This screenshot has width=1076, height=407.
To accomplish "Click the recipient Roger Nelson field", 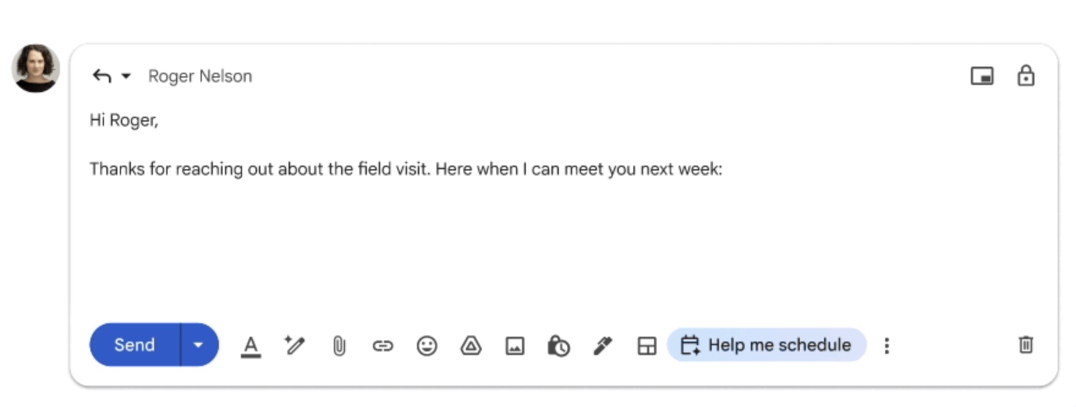I will click(200, 76).
